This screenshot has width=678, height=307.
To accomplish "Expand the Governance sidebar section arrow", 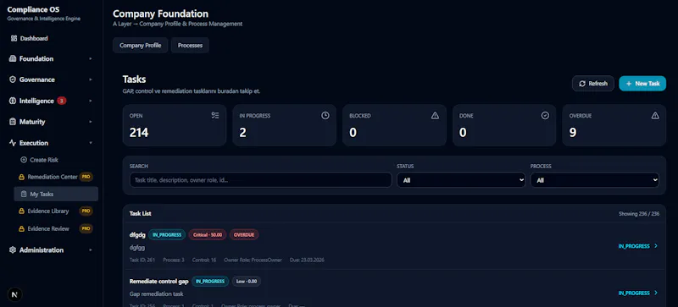I will [91, 79].
